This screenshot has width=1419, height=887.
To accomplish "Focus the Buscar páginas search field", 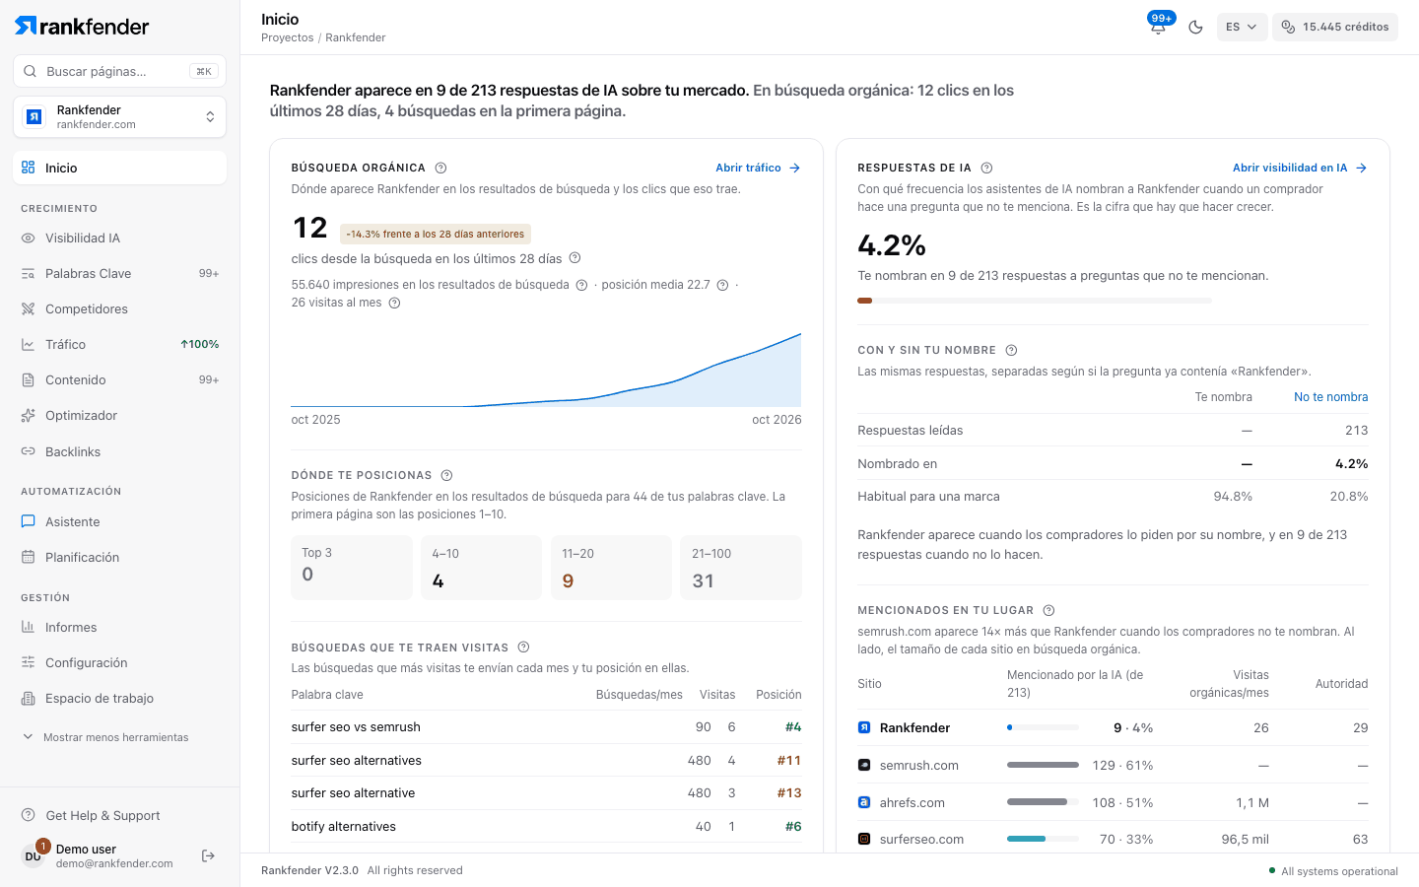I will click(119, 71).
